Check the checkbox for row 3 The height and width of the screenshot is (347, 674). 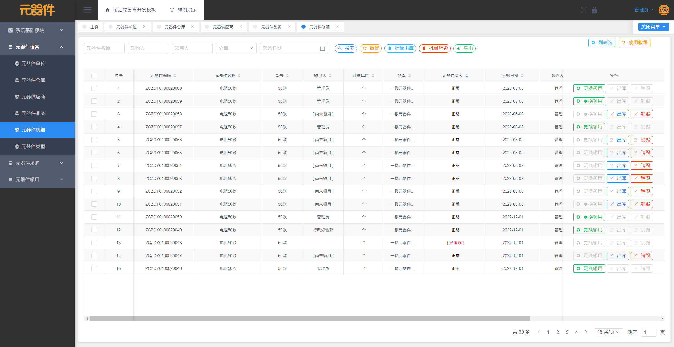tap(94, 114)
